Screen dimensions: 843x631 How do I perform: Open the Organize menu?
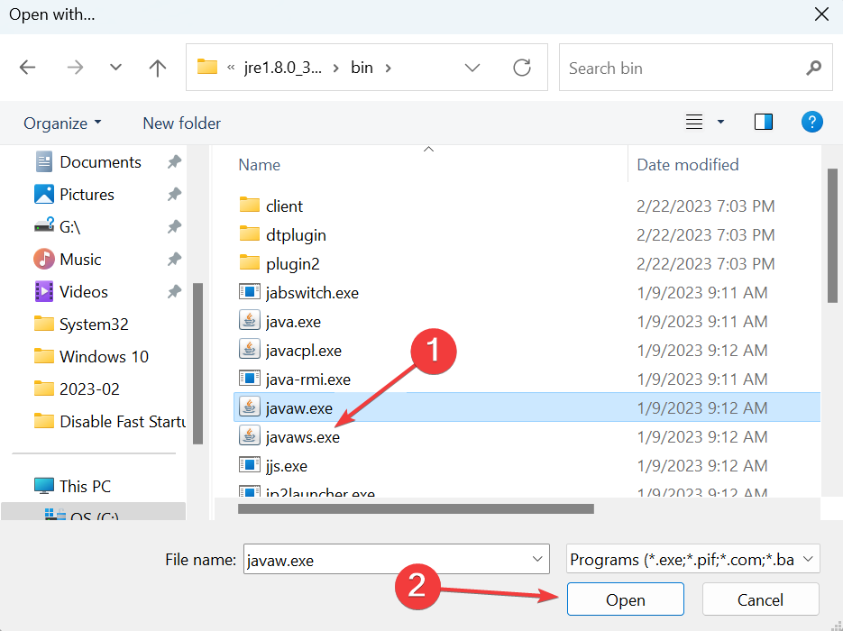pos(62,123)
